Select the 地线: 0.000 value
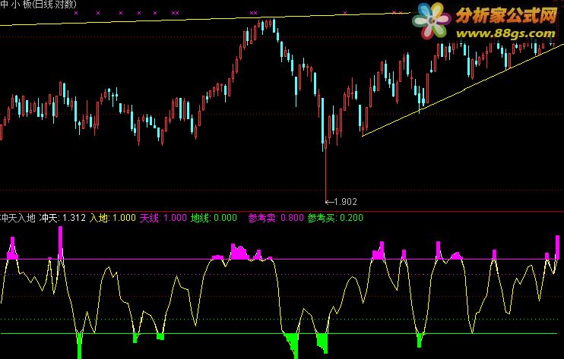Screen dimensions: 564x359 pos(214,218)
